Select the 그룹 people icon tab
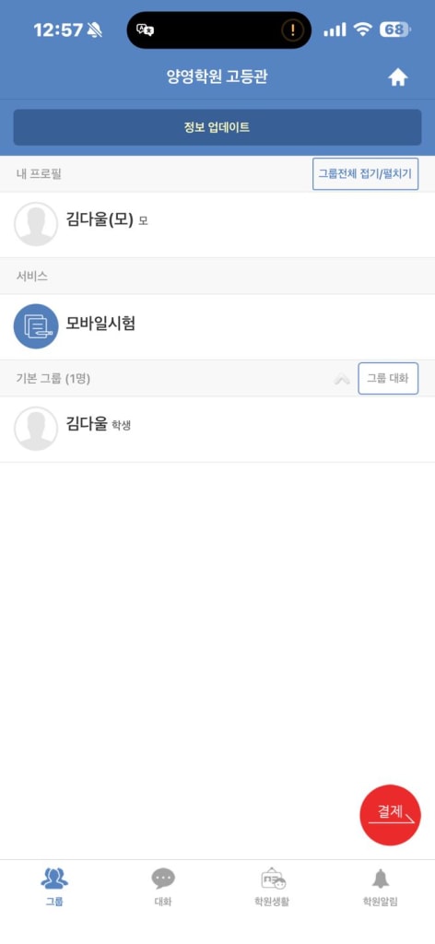This screenshot has height=944, width=435. [x=54, y=879]
